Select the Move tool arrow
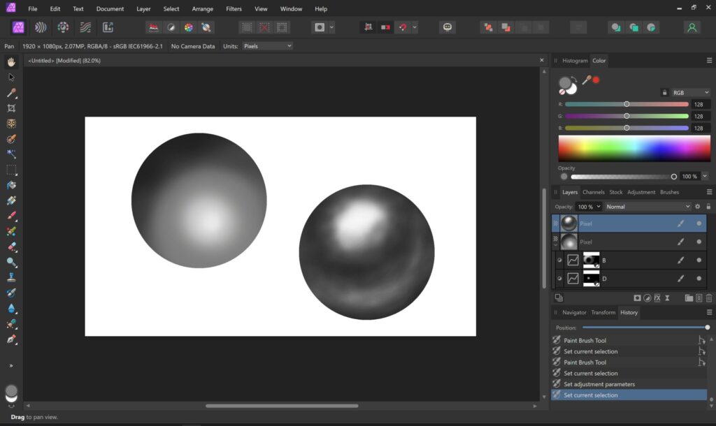This screenshot has width=716, height=426. (11, 78)
